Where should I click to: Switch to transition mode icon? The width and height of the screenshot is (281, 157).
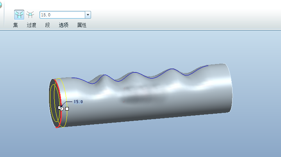pos(30,15)
